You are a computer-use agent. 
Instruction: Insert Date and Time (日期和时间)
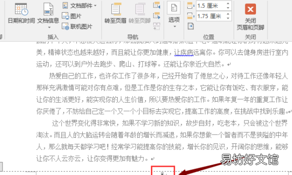[x=21, y=13]
